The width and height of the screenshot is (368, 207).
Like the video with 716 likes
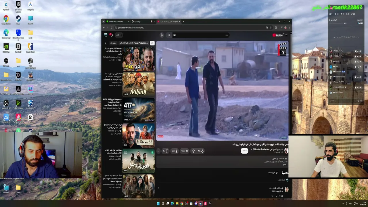[x=201, y=151]
